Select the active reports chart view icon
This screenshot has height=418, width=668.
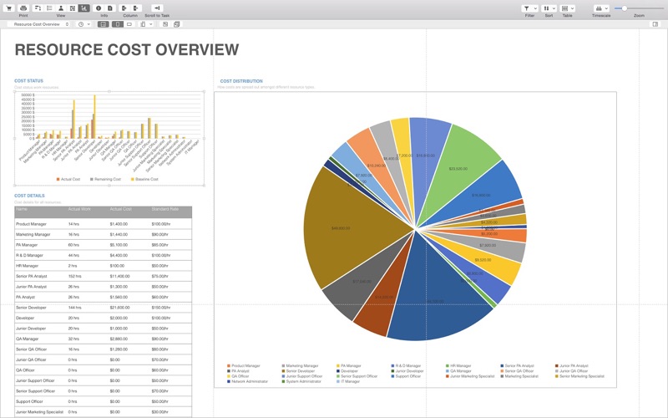point(84,8)
